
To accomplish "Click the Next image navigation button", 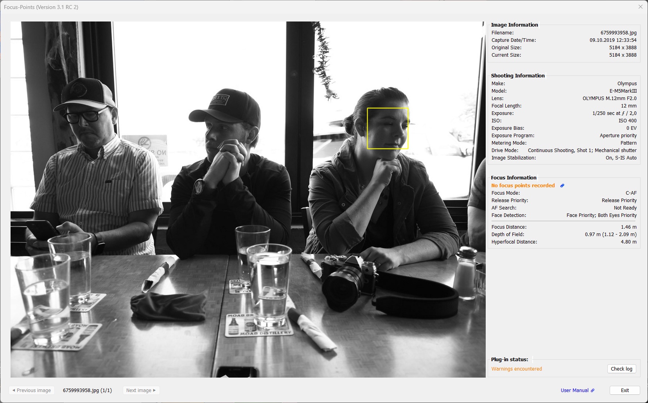I will pos(141,390).
